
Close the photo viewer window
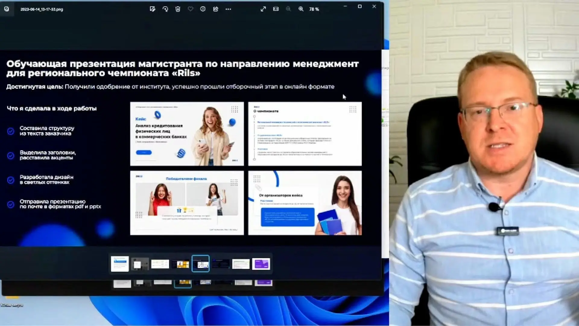374,6
